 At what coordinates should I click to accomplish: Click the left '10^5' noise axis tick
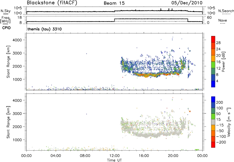[18, 8]
